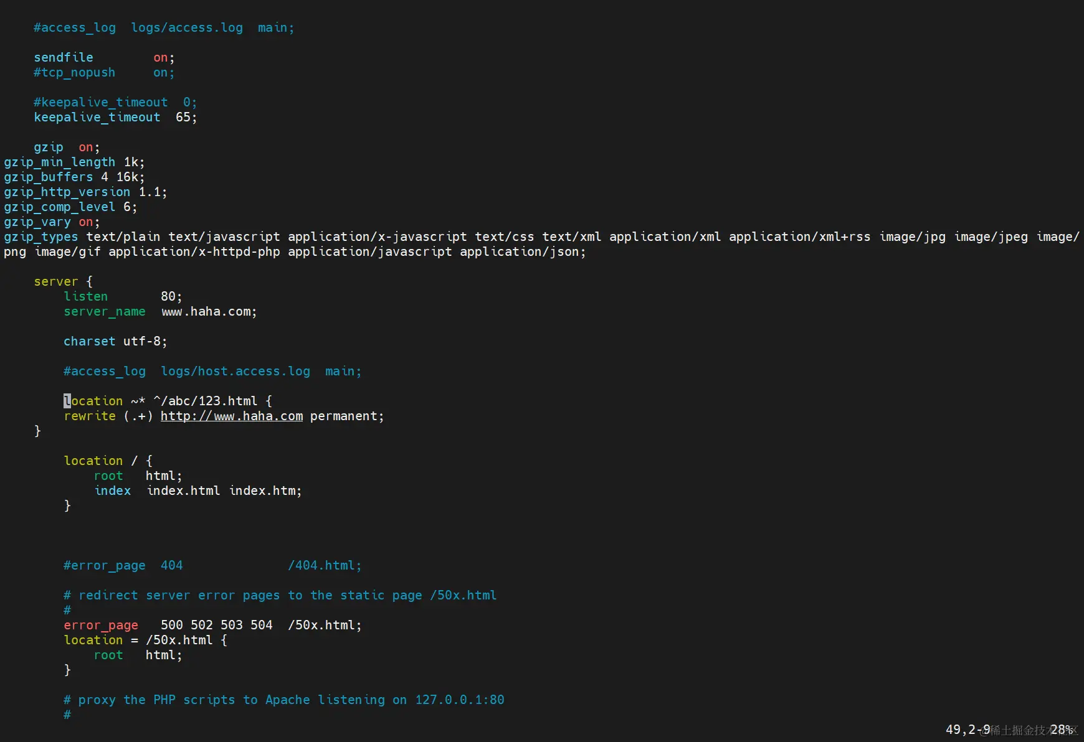Click the 'listen 80;' port value
Image resolution: width=1084 pixels, height=742 pixels.
pos(171,296)
